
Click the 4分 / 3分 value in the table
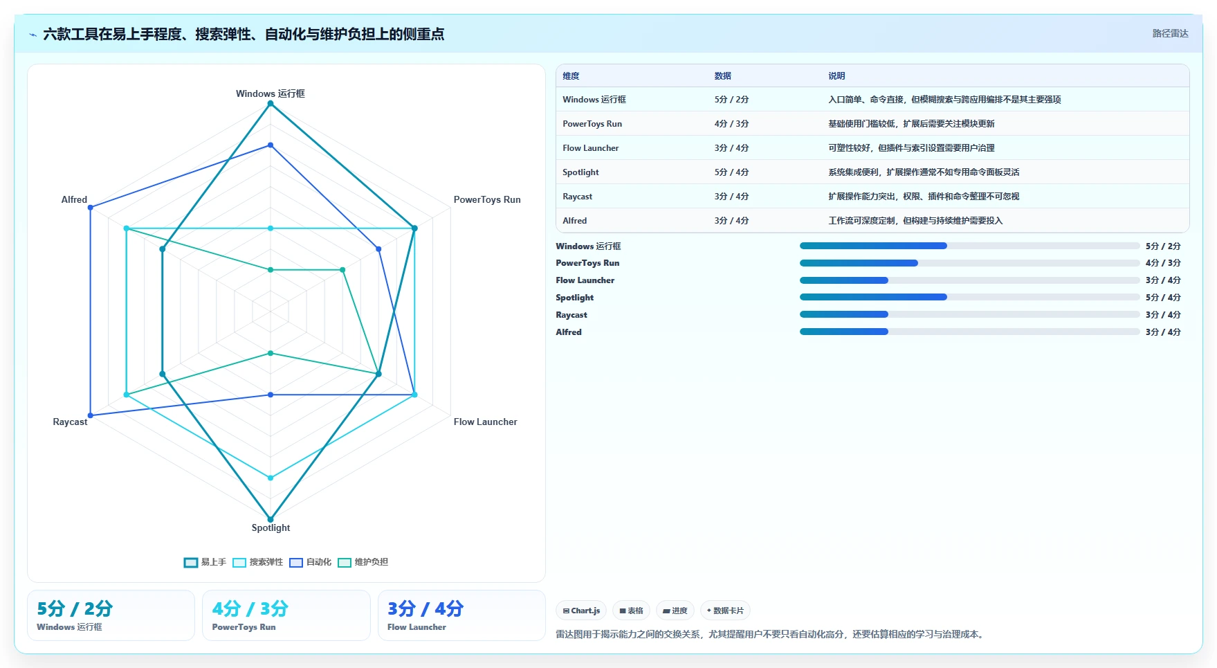tap(731, 124)
